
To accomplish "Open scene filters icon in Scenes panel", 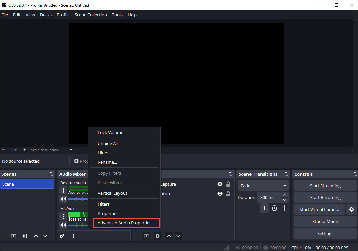I will [24, 236].
